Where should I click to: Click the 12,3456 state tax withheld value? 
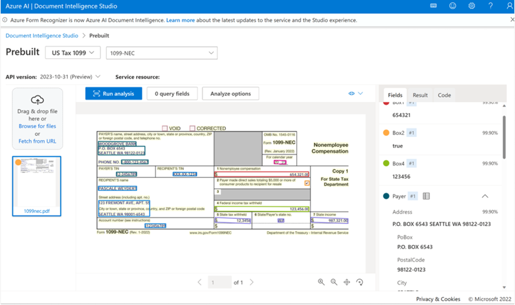[233, 220]
